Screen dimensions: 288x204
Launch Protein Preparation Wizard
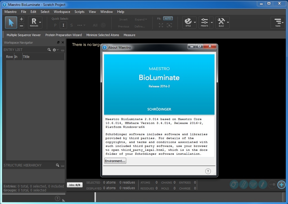(64, 35)
